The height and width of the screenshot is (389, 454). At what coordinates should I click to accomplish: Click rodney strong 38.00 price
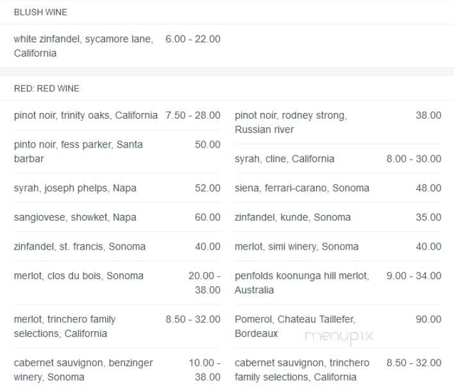pyautogui.click(x=428, y=116)
